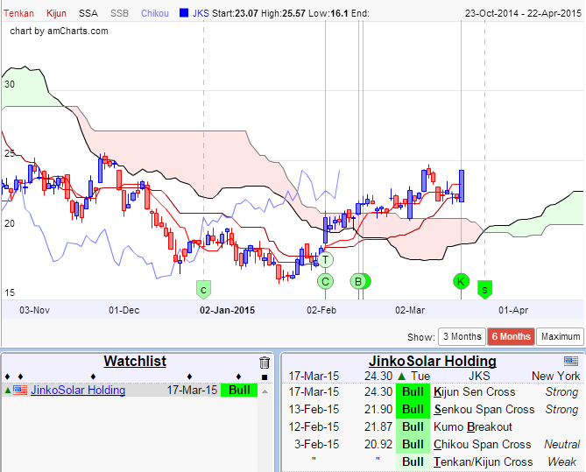Viewport: 586px width, 472px height.
Task: Select the 6 Months chart range
Action: pos(511,336)
